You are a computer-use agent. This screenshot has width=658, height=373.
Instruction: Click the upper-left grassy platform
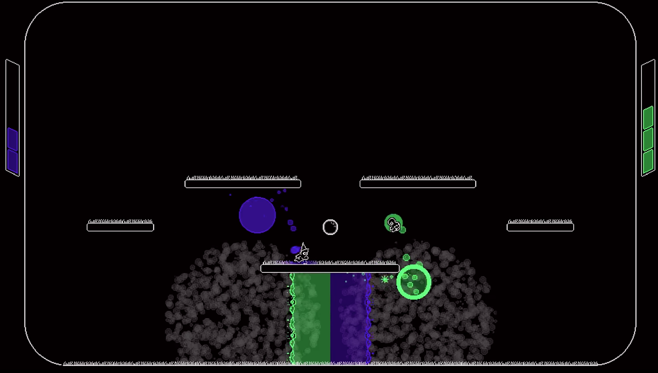pos(243,183)
